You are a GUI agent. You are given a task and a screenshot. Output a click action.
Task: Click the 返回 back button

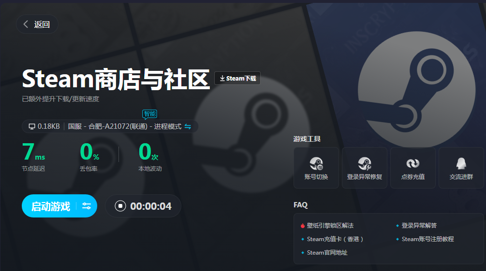pyautogui.click(x=37, y=25)
